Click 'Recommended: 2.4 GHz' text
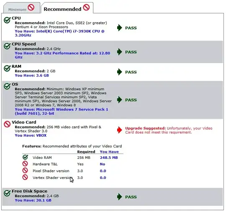Viewport: 226px width, 212px height. point(38,49)
